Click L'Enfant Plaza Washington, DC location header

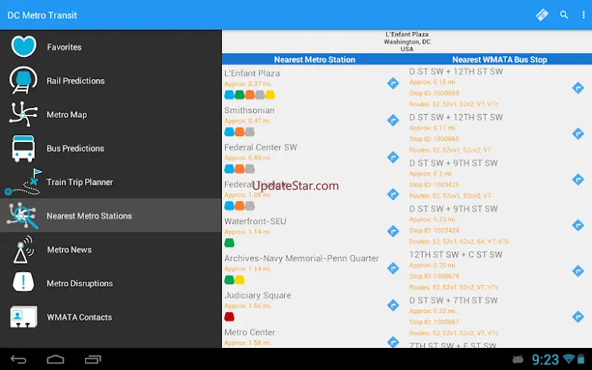point(407,42)
